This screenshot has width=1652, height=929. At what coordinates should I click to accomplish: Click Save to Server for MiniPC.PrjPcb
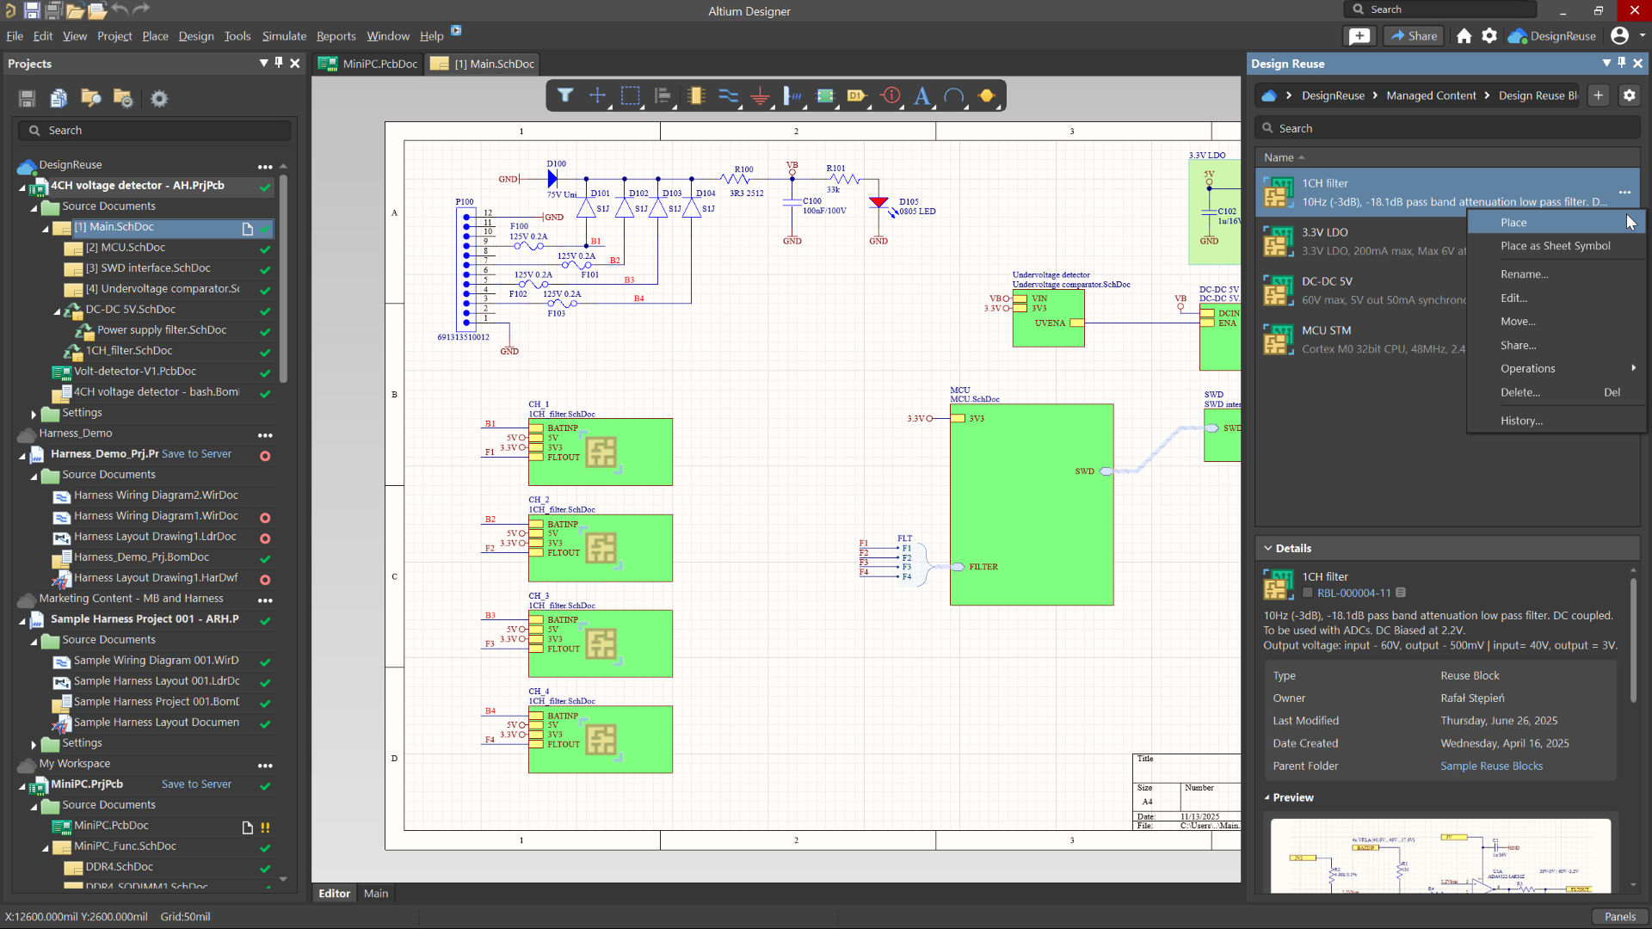click(x=196, y=784)
